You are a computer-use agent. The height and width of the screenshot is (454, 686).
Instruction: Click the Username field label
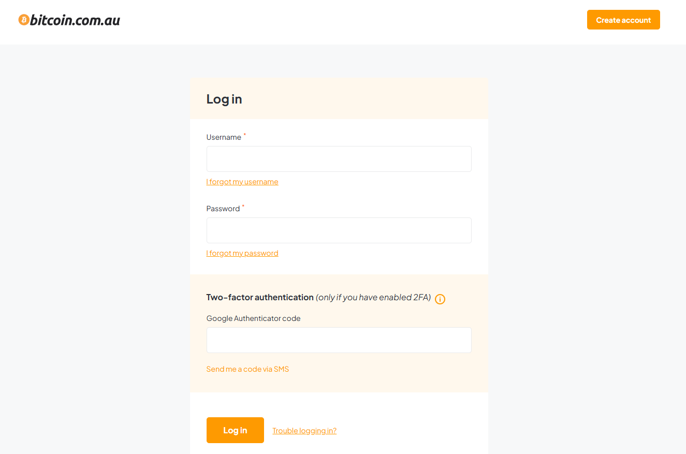(x=224, y=137)
